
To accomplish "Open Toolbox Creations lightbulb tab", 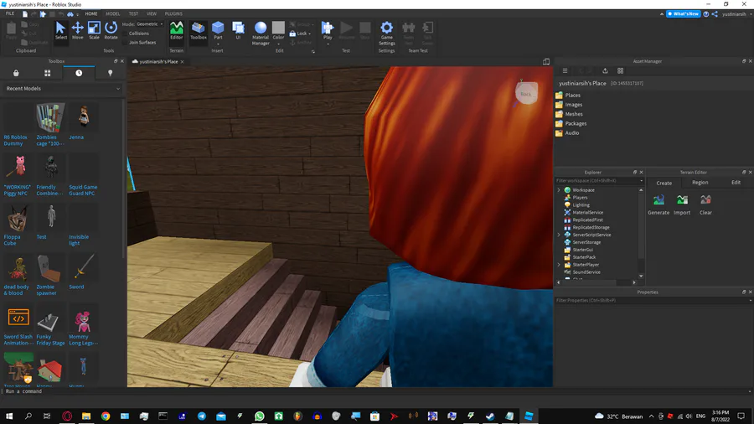I will (110, 73).
